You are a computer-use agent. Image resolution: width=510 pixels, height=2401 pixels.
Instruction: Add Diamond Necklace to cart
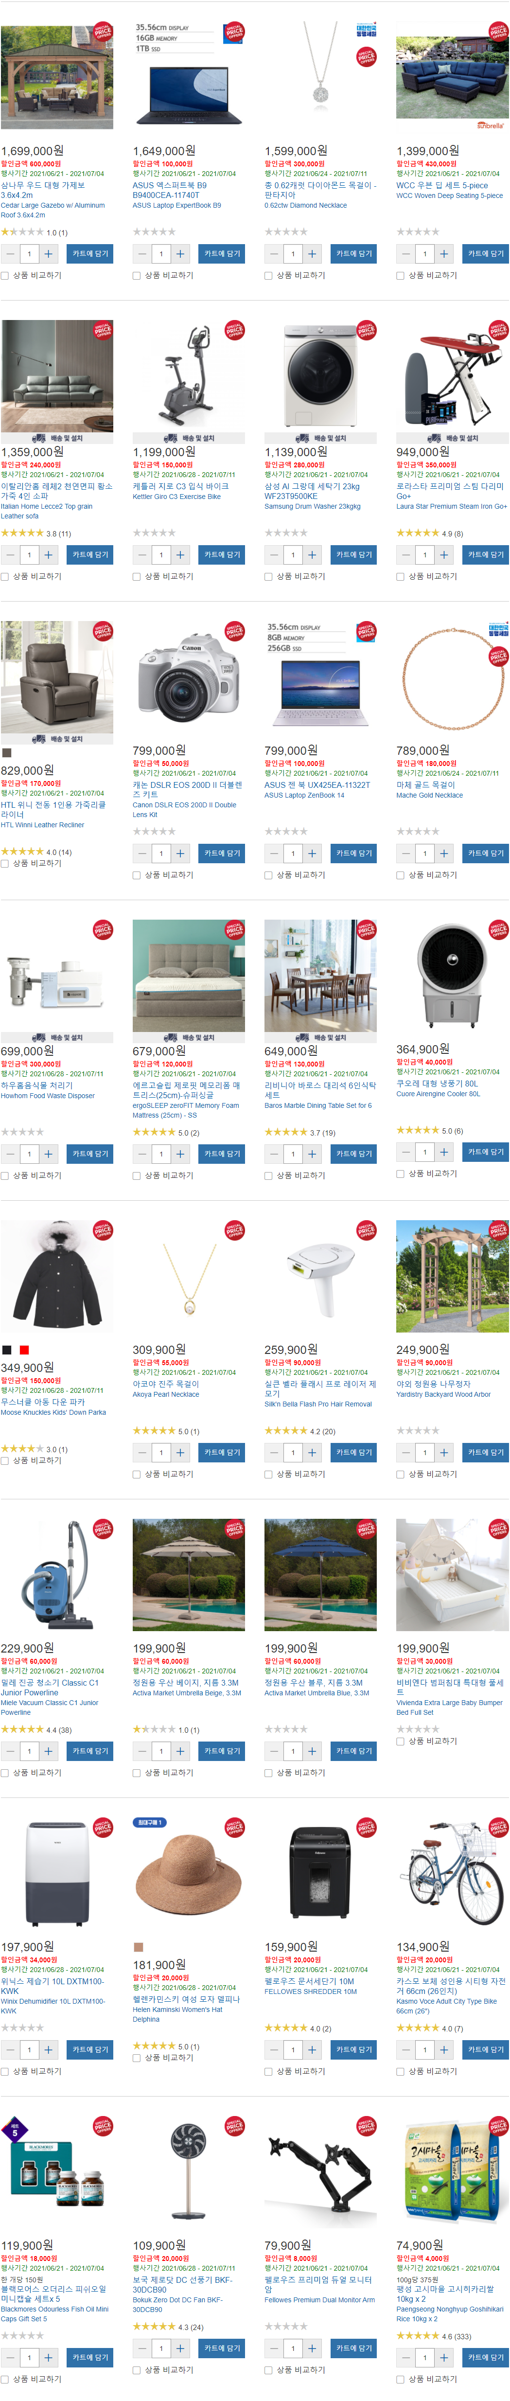click(x=354, y=253)
